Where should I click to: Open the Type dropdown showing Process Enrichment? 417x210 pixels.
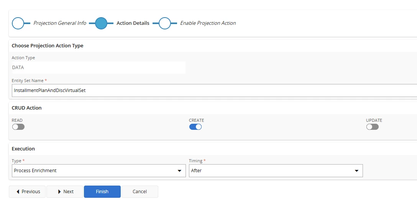coord(99,171)
